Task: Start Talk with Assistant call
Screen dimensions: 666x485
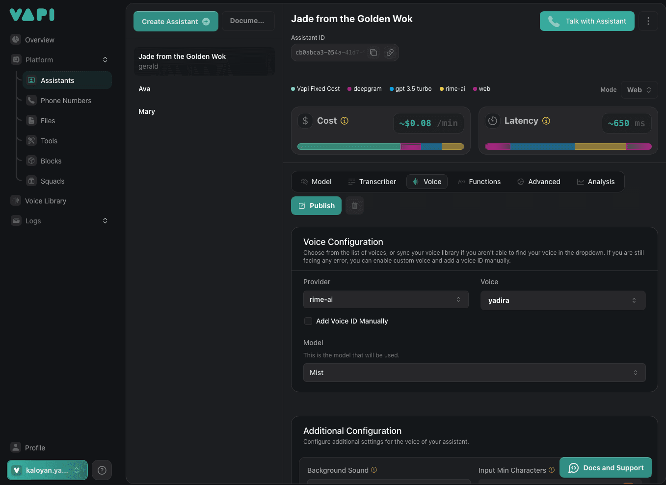Action: [x=587, y=21]
